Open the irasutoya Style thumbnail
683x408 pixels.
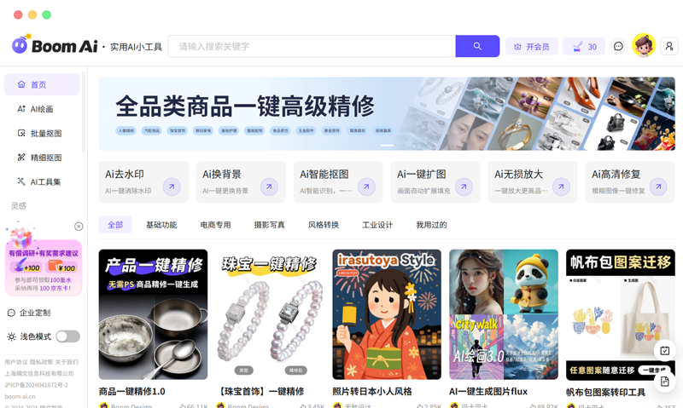click(387, 314)
